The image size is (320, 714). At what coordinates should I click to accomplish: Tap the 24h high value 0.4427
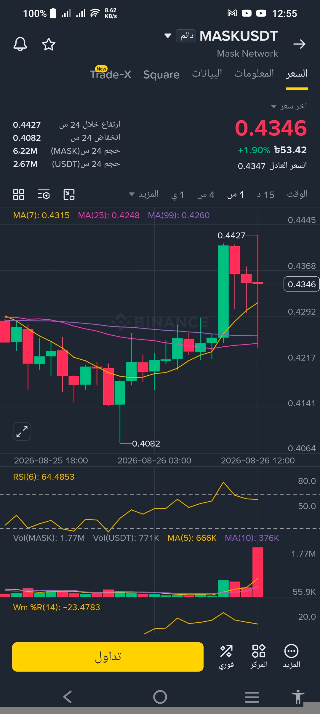(27, 125)
